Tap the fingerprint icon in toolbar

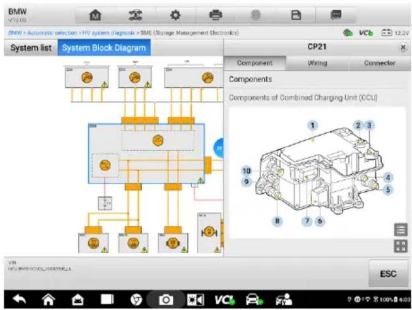pos(256,15)
